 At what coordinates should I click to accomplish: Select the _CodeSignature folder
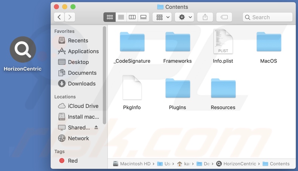pos(132,48)
